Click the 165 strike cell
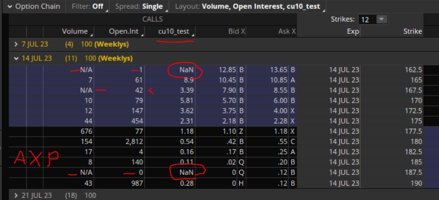This screenshot has width=439, height=200. point(416,81)
